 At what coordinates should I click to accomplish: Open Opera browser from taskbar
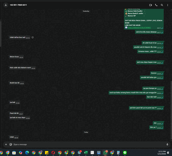coord(53,153)
